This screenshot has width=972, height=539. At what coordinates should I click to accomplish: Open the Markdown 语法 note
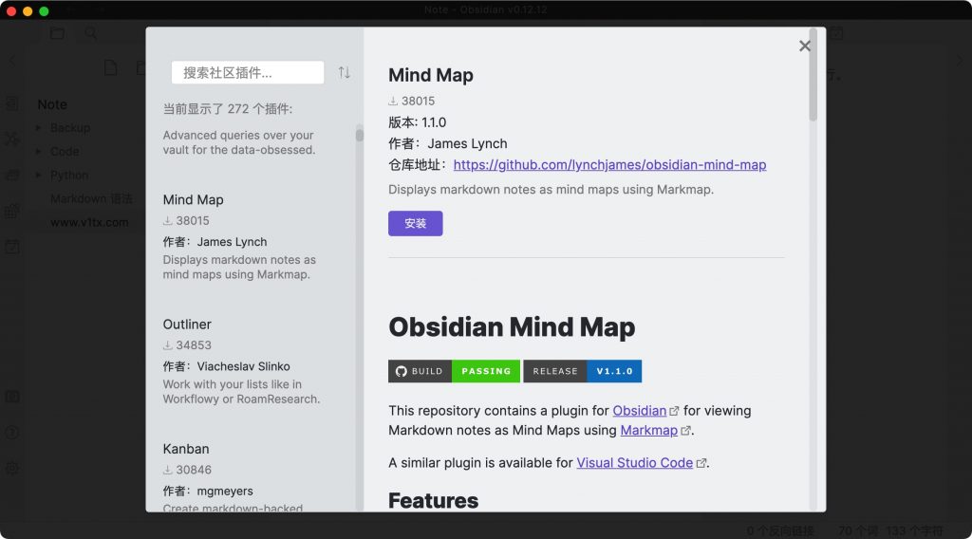tap(91, 199)
